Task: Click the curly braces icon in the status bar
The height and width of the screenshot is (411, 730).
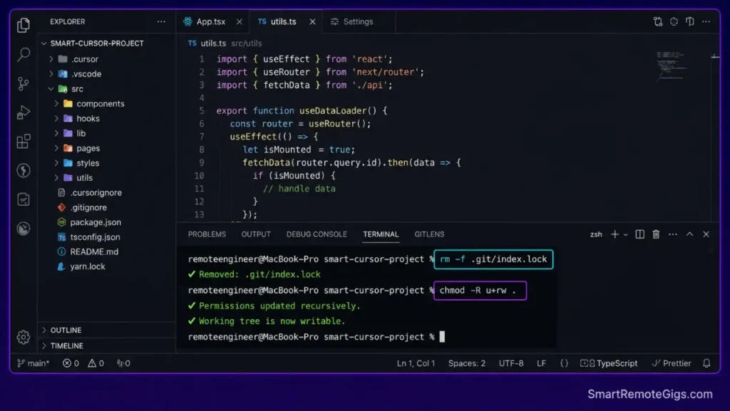Action: coord(564,363)
